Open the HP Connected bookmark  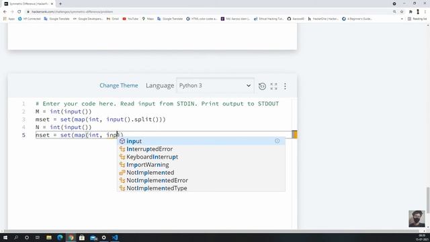30,19
